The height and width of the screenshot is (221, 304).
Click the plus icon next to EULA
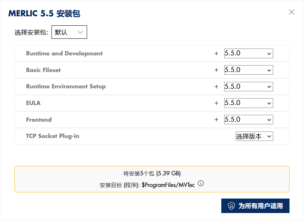(217, 103)
